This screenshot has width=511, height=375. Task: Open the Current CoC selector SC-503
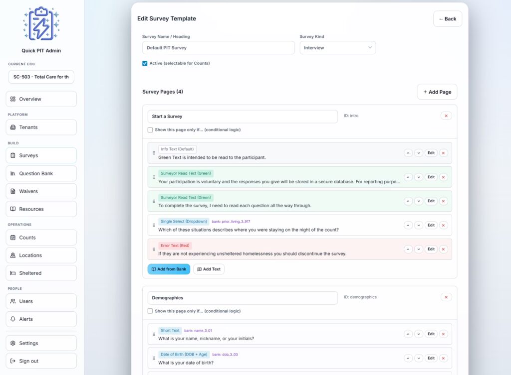(41, 77)
